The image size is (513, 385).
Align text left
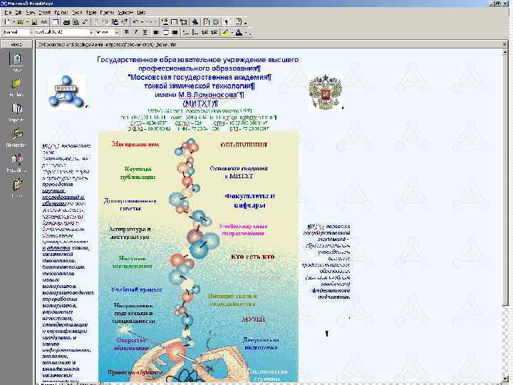click(x=156, y=32)
